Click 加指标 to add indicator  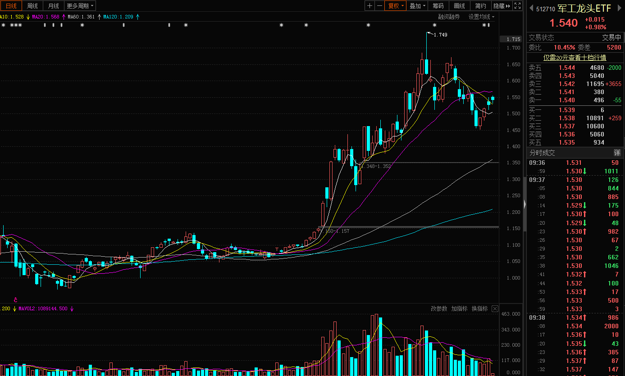pos(459,308)
